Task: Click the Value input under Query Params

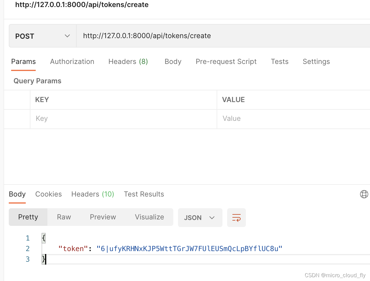Action: pos(263,118)
